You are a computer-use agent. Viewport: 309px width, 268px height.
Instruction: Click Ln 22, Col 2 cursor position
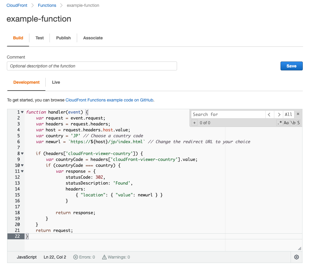click(55, 257)
